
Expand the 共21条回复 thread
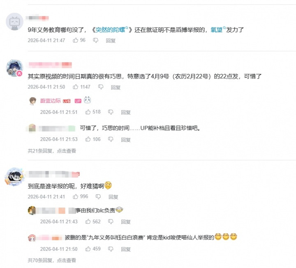(x=52, y=151)
